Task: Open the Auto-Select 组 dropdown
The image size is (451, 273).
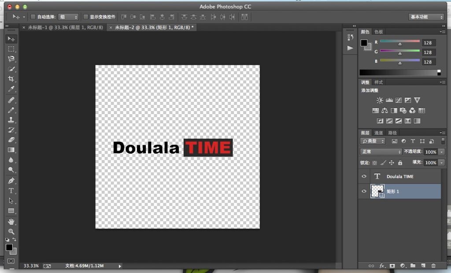Action: 68,17
